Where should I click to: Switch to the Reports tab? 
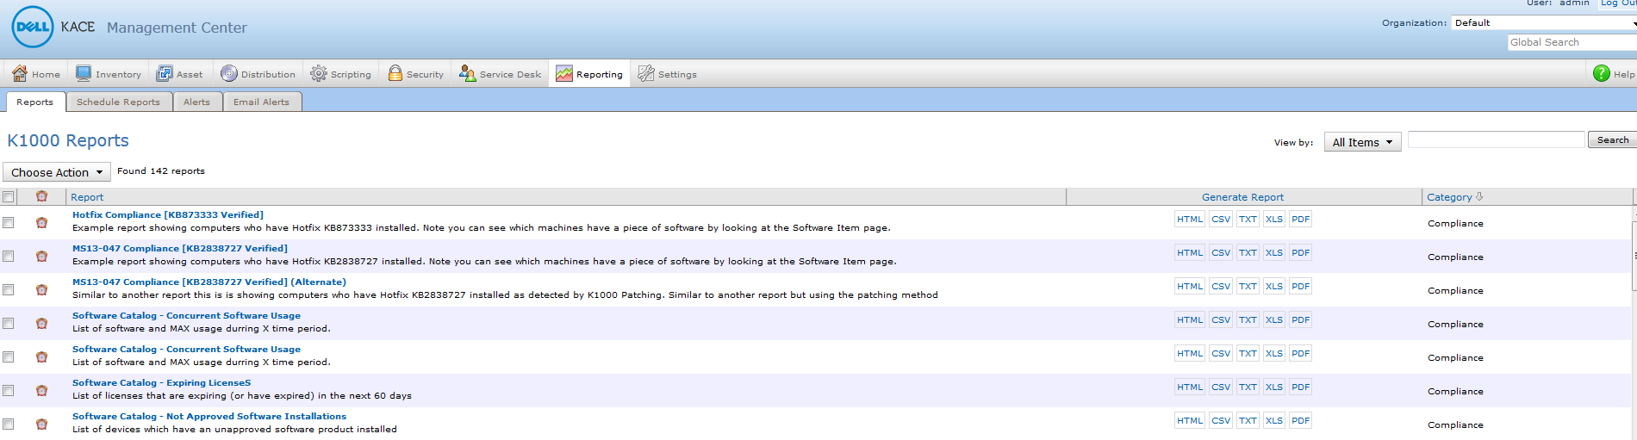35,102
